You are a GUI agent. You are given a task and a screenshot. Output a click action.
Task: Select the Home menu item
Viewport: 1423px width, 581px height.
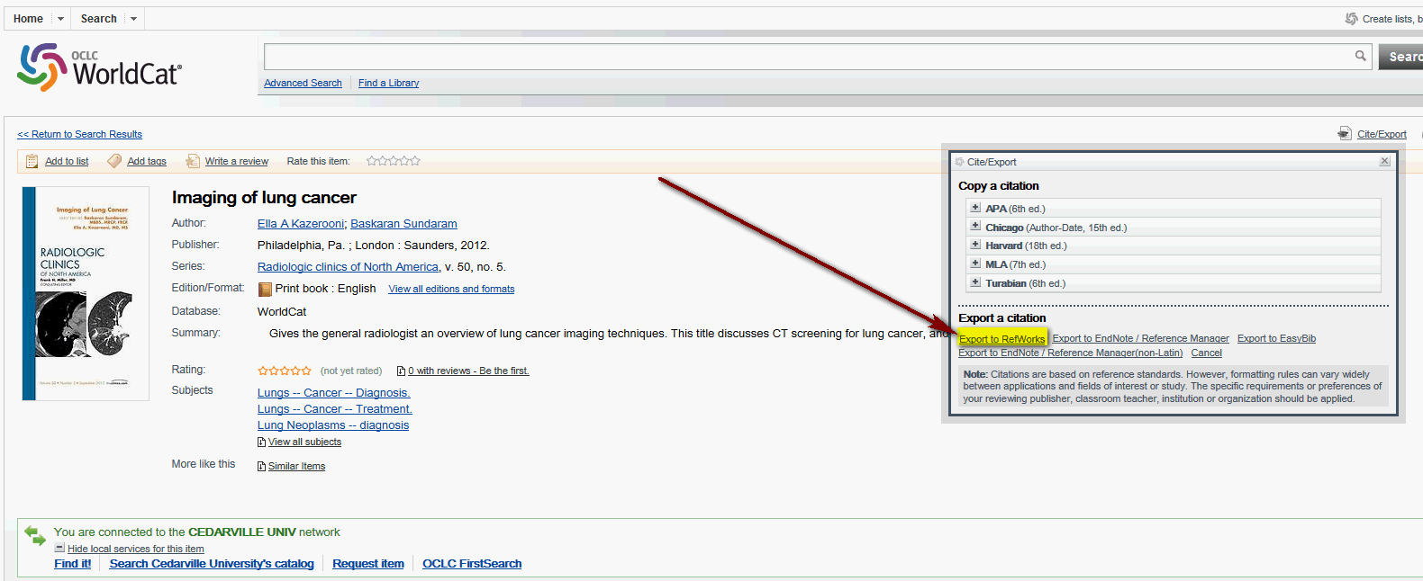[28, 19]
